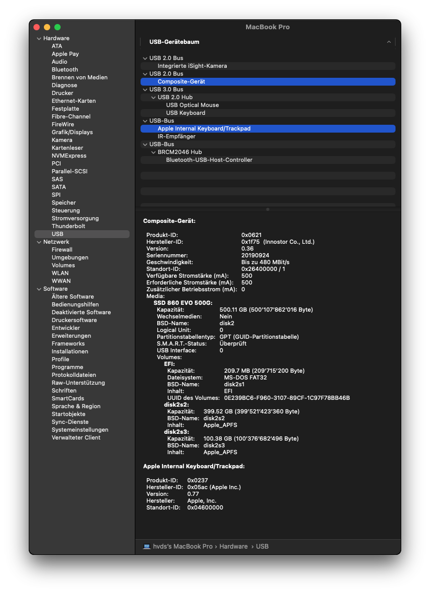Open Brennen von Medien in sidebar

point(79,78)
